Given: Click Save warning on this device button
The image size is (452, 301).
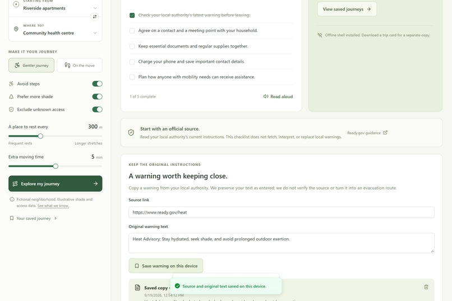Looking at the screenshot, I should coord(166,266).
